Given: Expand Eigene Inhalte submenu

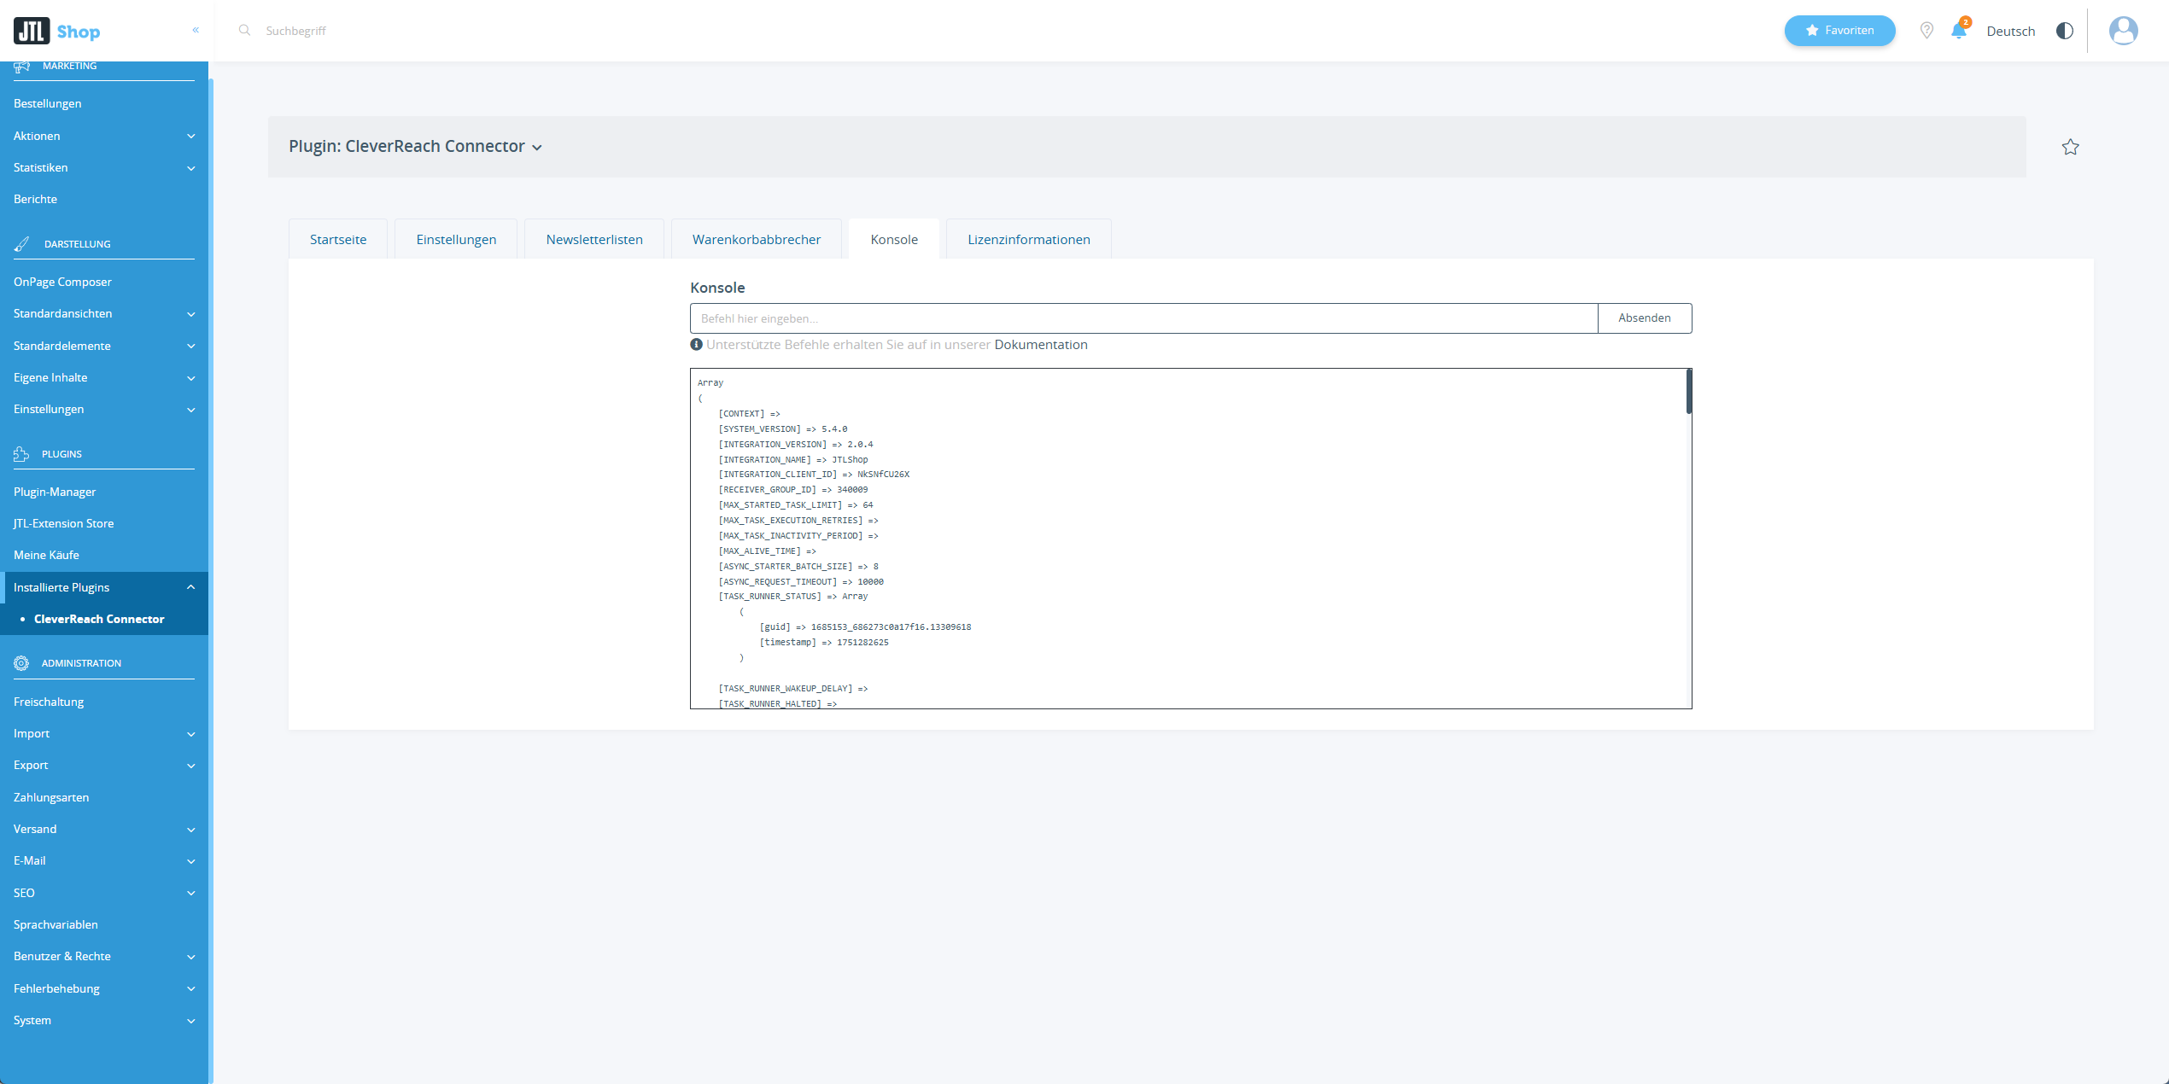Looking at the screenshot, I should point(104,377).
